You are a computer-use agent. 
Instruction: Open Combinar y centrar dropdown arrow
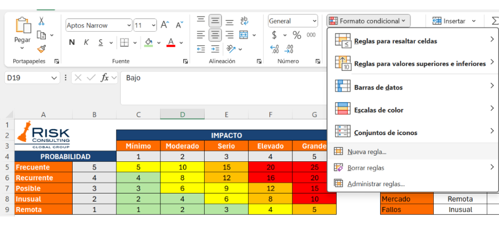coord(254,35)
